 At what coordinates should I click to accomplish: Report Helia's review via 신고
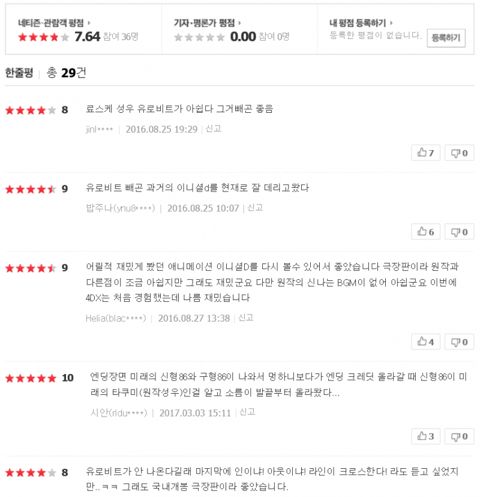click(246, 318)
